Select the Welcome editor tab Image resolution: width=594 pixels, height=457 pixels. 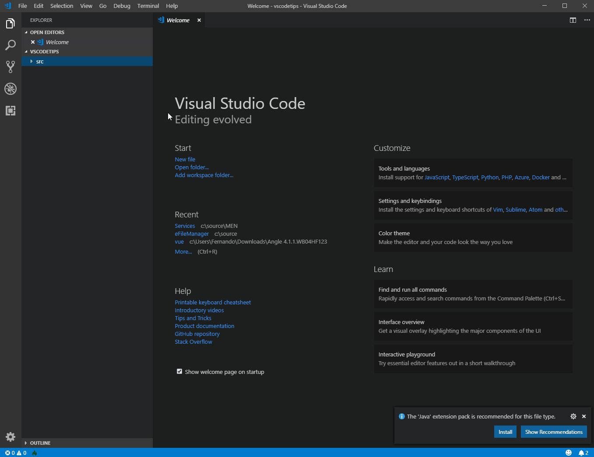178,20
